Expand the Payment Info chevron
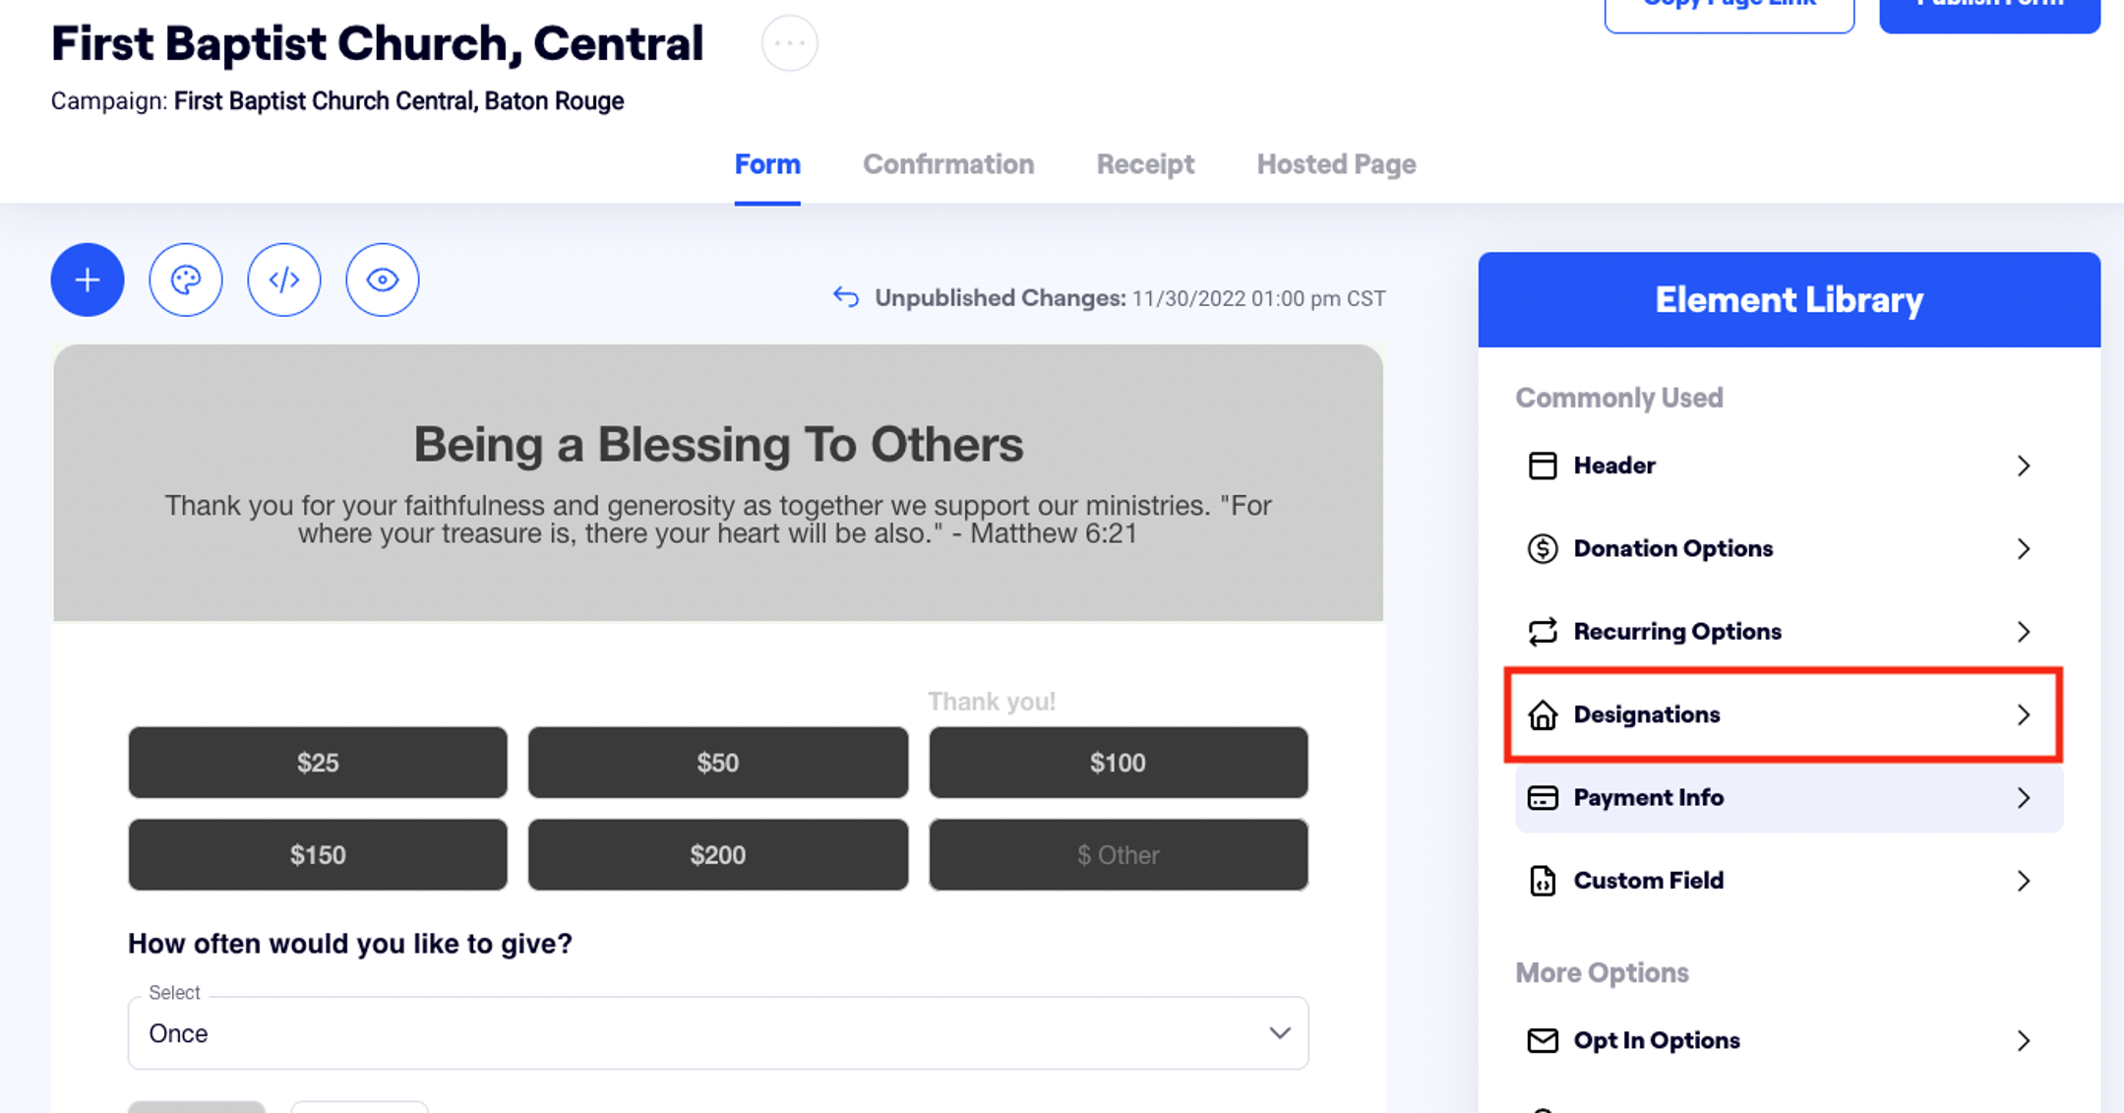 click(2024, 797)
